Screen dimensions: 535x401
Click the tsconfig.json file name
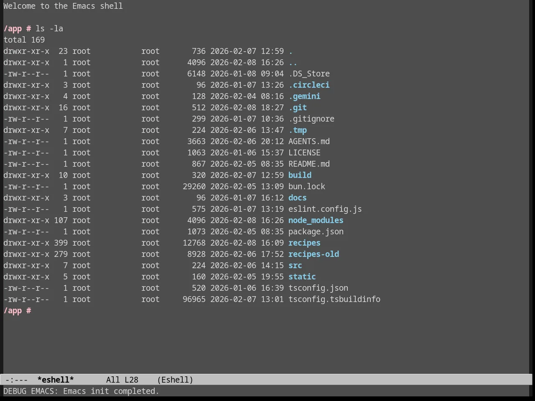(x=318, y=288)
